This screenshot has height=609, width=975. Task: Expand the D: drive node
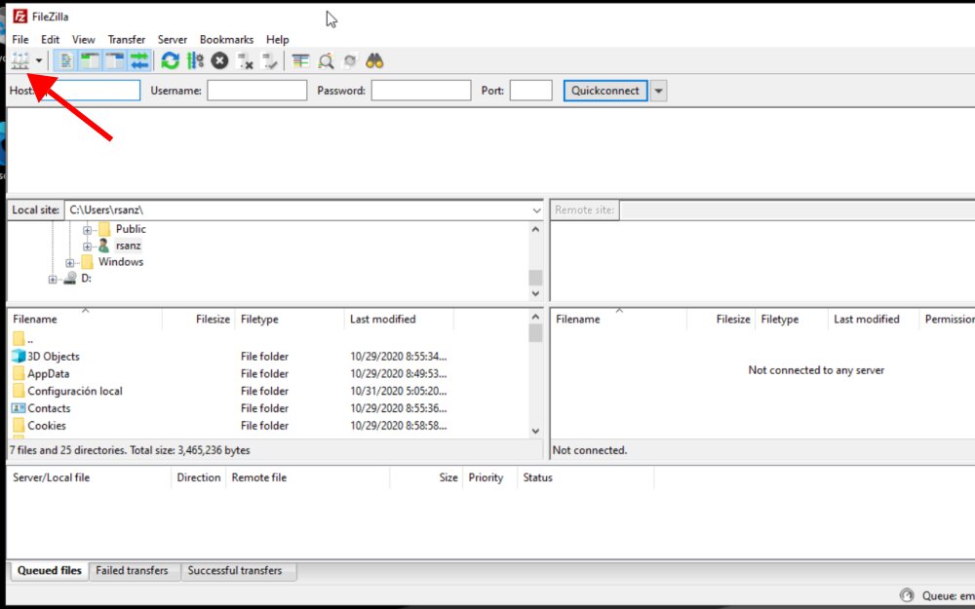pyautogui.click(x=53, y=280)
